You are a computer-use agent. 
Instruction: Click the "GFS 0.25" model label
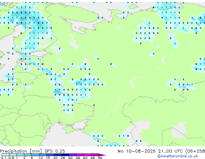click(x=55, y=151)
